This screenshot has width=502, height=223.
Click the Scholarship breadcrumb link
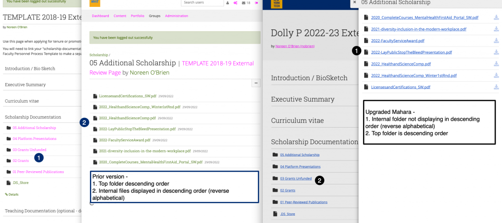(x=99, y=55)
